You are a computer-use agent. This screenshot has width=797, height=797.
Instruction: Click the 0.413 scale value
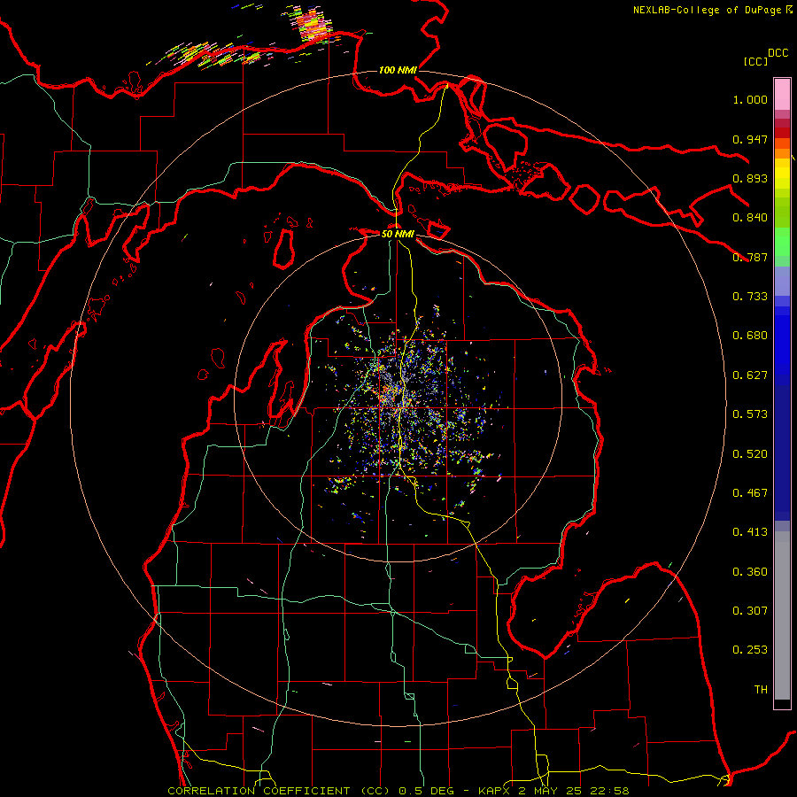(x=750, y=532)
